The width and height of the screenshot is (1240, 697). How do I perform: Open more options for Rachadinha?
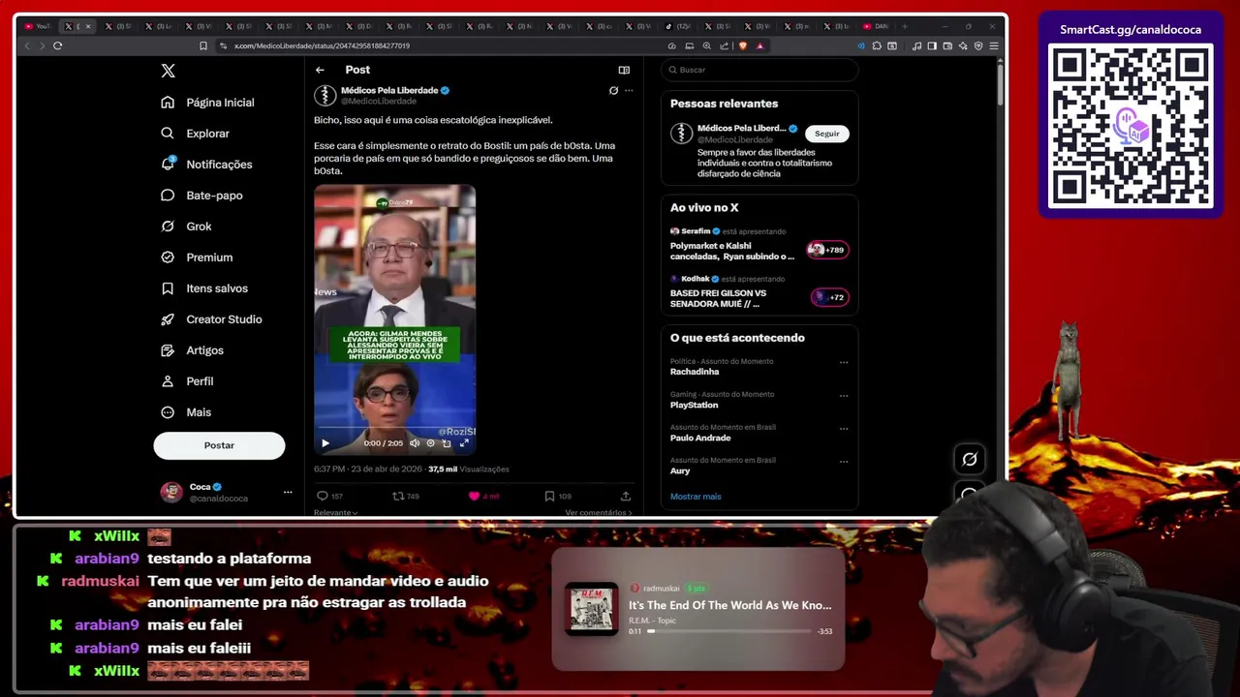point(844,363)
